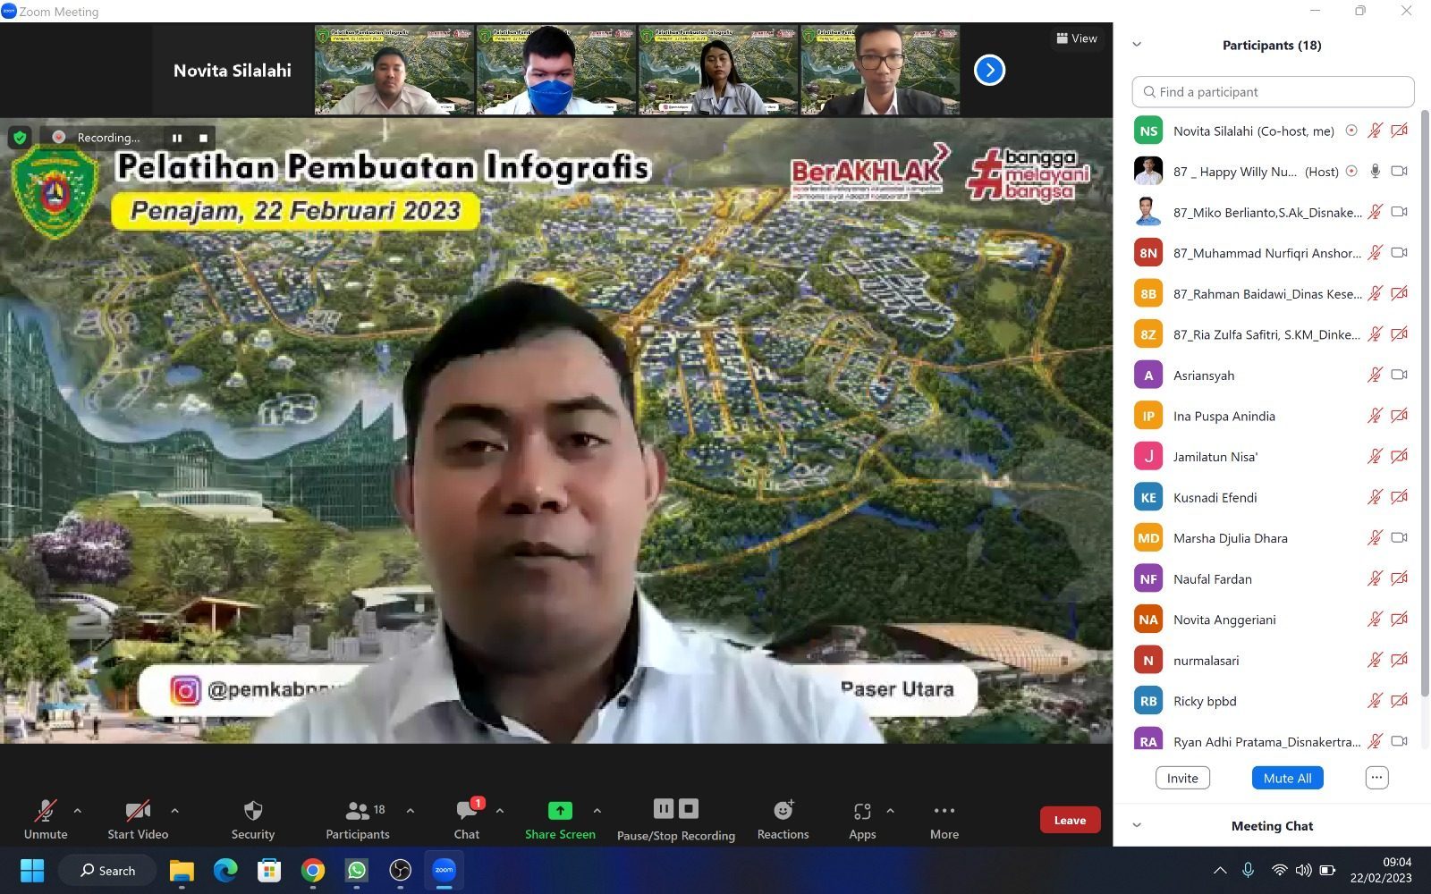Collapse the Meeting Chat section chevron

(x=1137, y=825)
